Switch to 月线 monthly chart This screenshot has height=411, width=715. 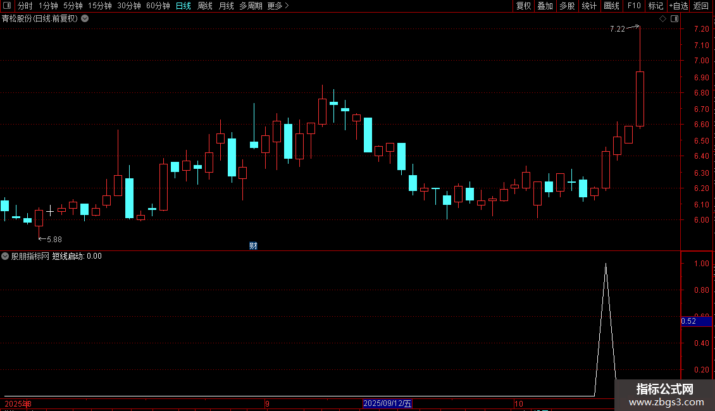tap(226, 6)
